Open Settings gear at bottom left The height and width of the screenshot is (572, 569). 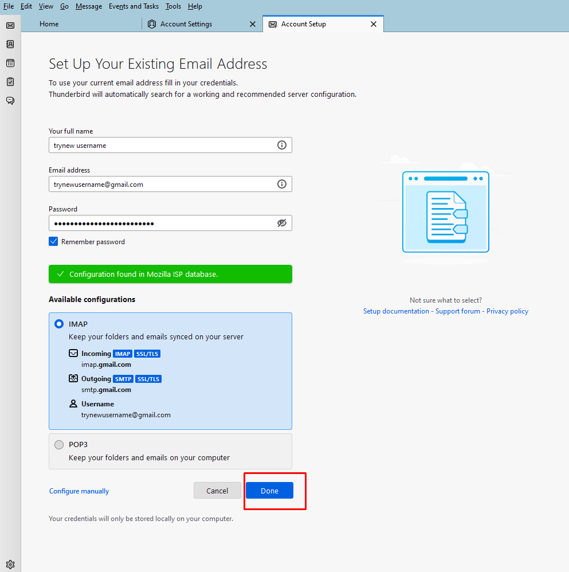point(10,564)
